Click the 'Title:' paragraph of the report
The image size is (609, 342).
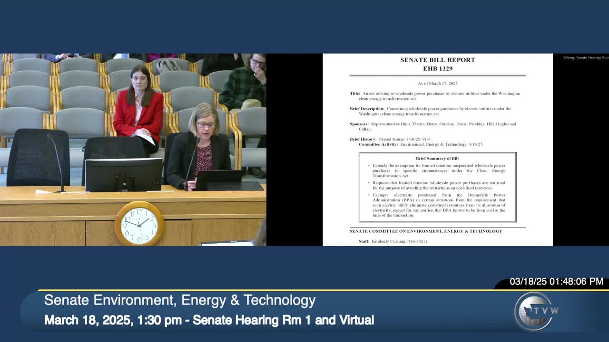[x=435, y=96]
